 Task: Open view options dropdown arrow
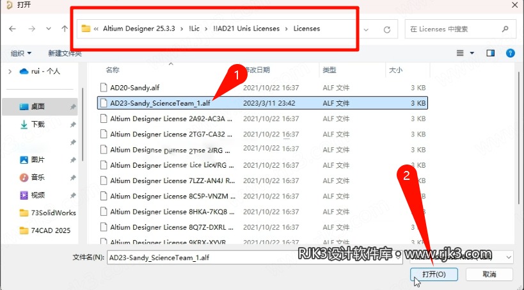tap(472, 53)
